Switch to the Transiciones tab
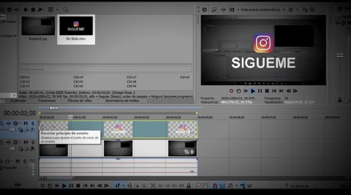 (47, 101)
